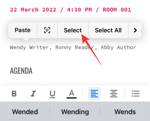The height and width of the screenshot is (121, 150).
Task: Tap the date line '22 March 2022'
Action: pos(33,10)
